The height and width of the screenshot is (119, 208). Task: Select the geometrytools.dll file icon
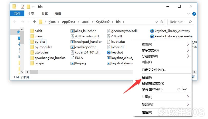[109, 31]
